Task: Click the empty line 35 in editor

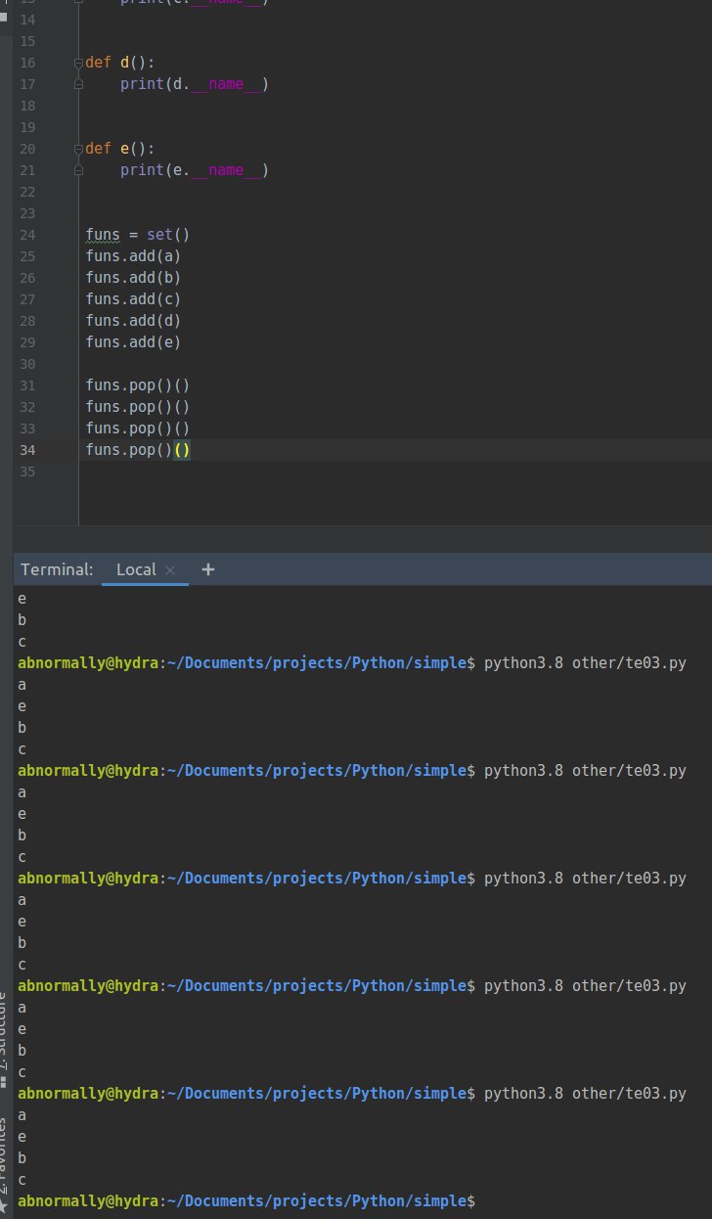Action: point(391,472)
